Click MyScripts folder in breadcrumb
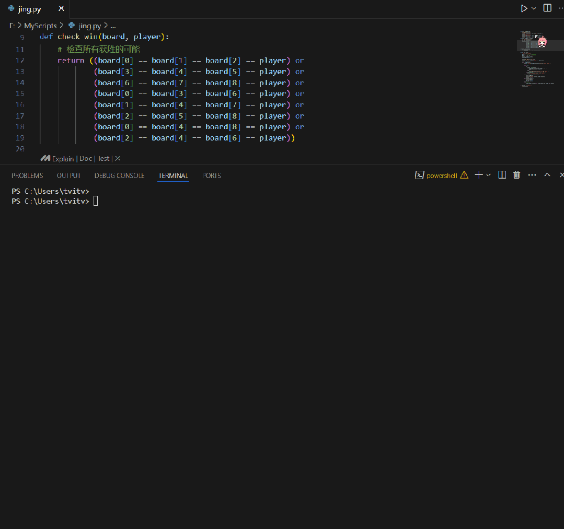 click(40, 26)
